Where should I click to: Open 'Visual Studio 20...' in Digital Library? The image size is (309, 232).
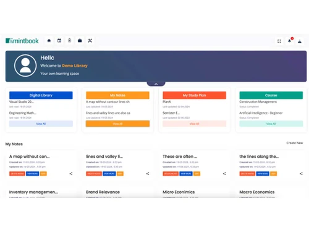click(22, 101)
